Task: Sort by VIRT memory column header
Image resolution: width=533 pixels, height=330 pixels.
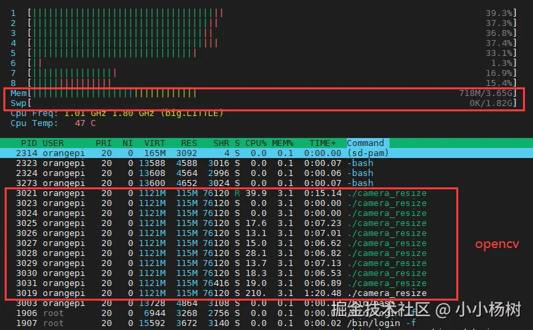Action: 154,143
